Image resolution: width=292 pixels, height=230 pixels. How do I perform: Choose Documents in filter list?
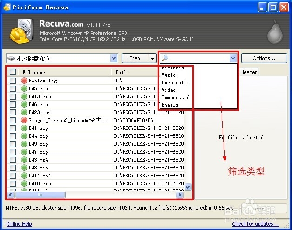(174, 82)
